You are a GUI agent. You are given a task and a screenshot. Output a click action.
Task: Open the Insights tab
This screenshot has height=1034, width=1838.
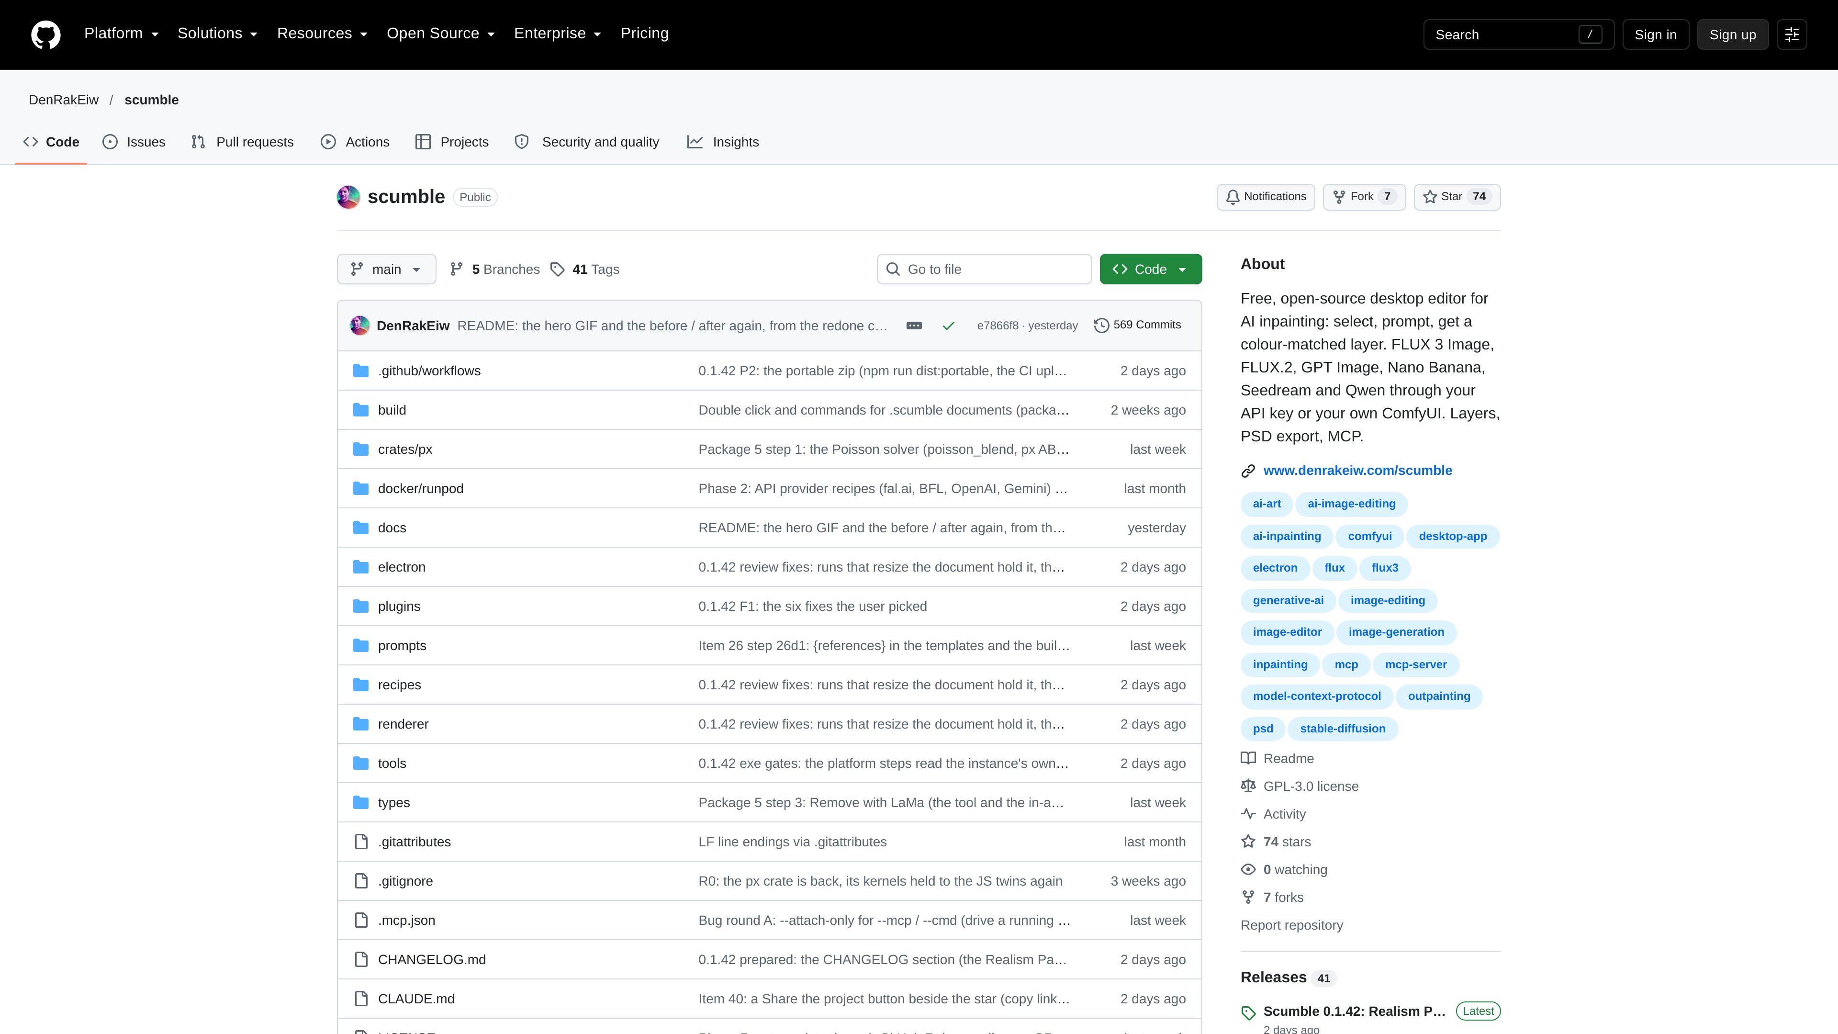pyautogui.click(x=723, y=142)
